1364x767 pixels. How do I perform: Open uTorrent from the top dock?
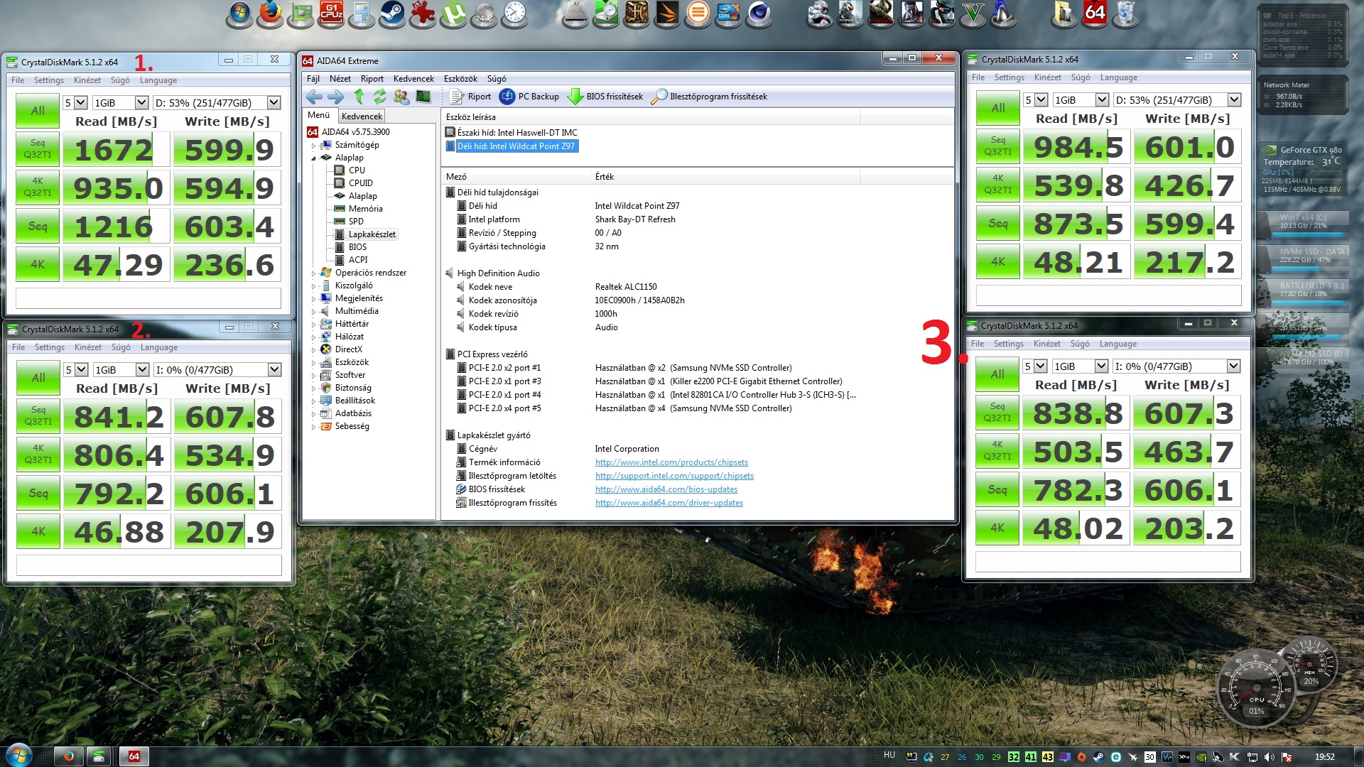coord(453,14)
